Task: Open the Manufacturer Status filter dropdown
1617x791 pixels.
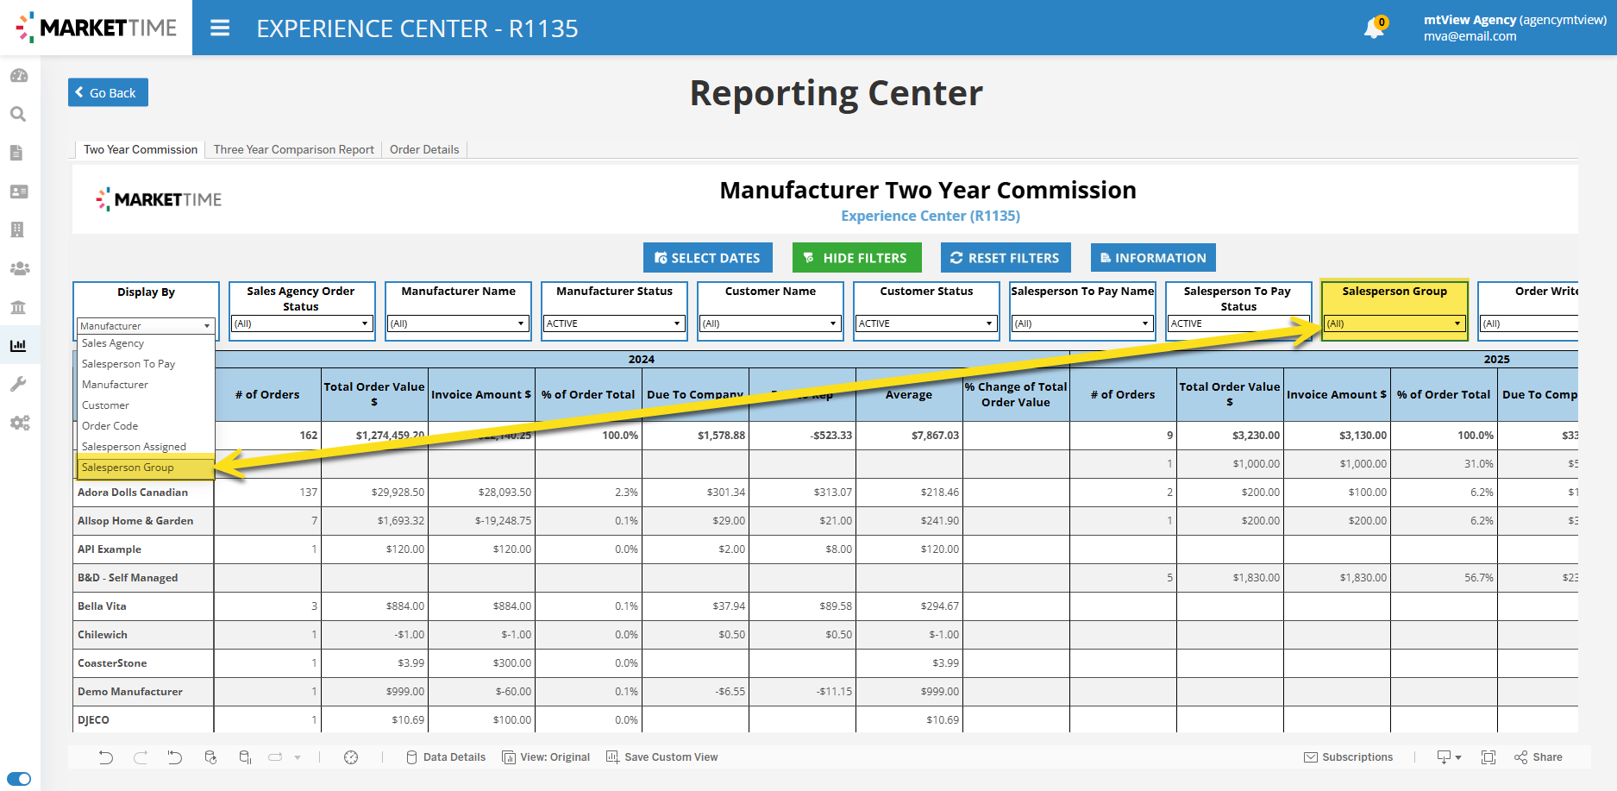Action: pos(614,323)
